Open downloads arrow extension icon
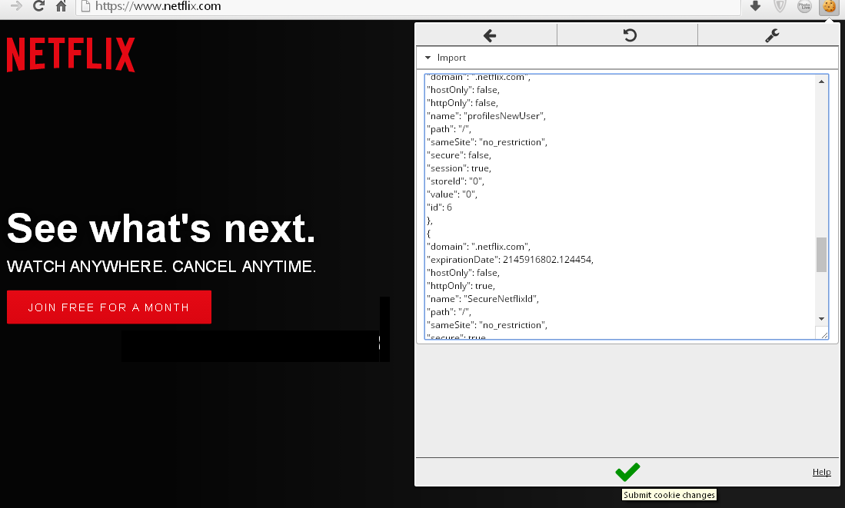Image resolution: width=845 pixels, height=508 pixels. (x=755, y=6)
